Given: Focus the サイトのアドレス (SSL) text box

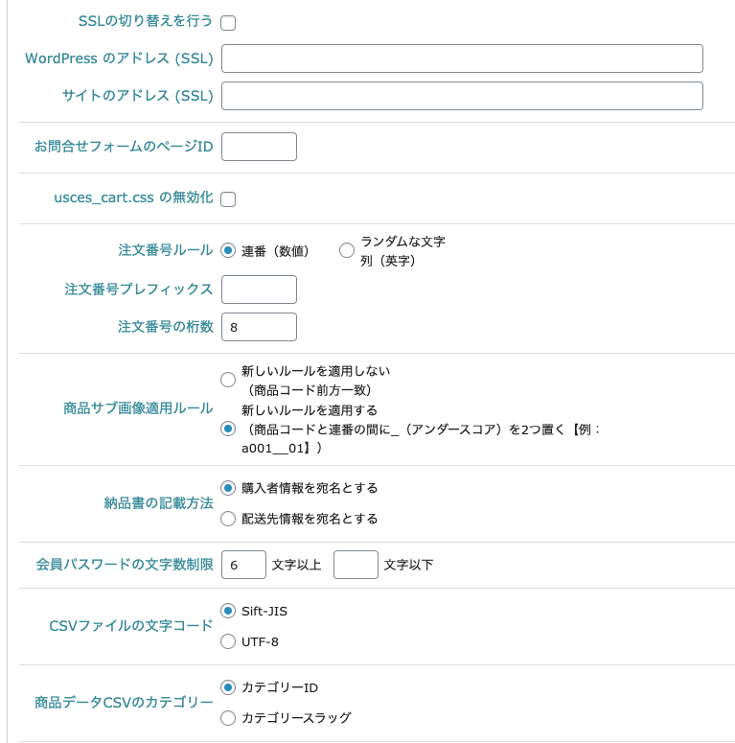Looking at the screenshot, I should click(462, 96).
